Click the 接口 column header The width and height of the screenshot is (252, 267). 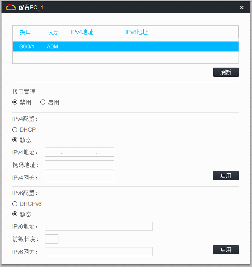tap(25, 32)
